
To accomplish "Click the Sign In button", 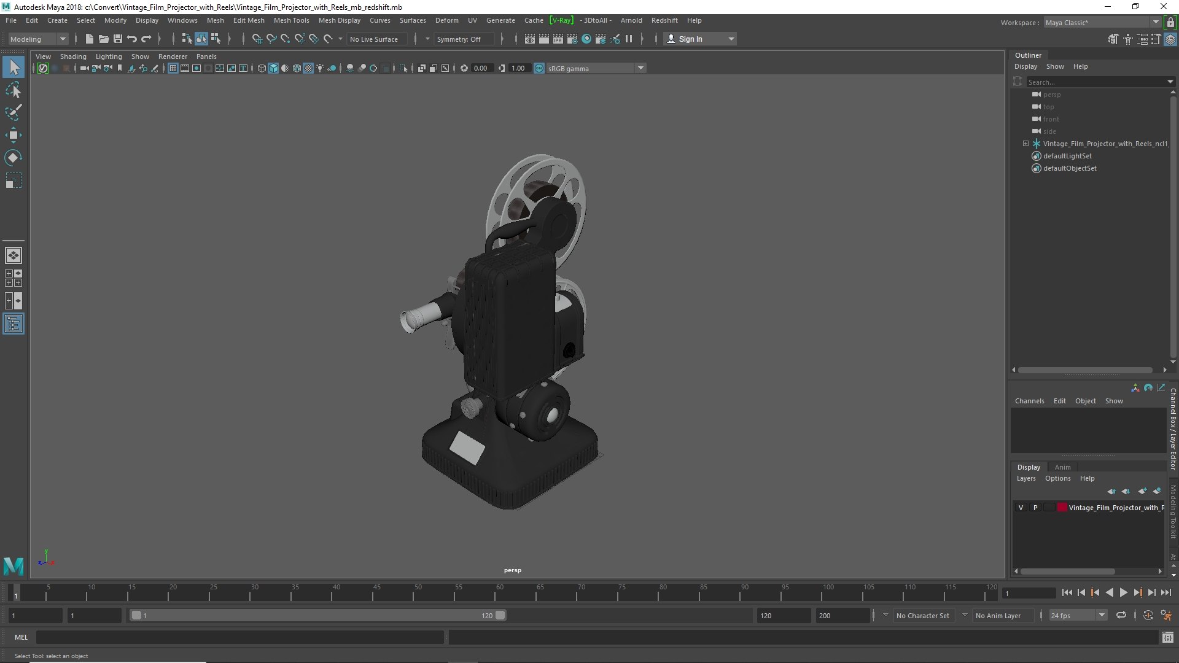I will pyautogui.click(x=700, y=39).
